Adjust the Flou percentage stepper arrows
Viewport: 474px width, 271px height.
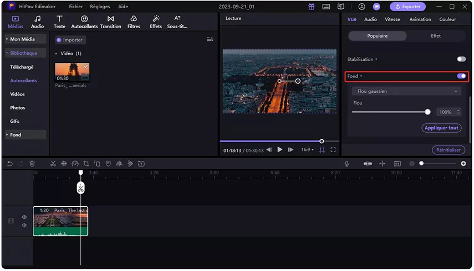(x=458, y=112)
